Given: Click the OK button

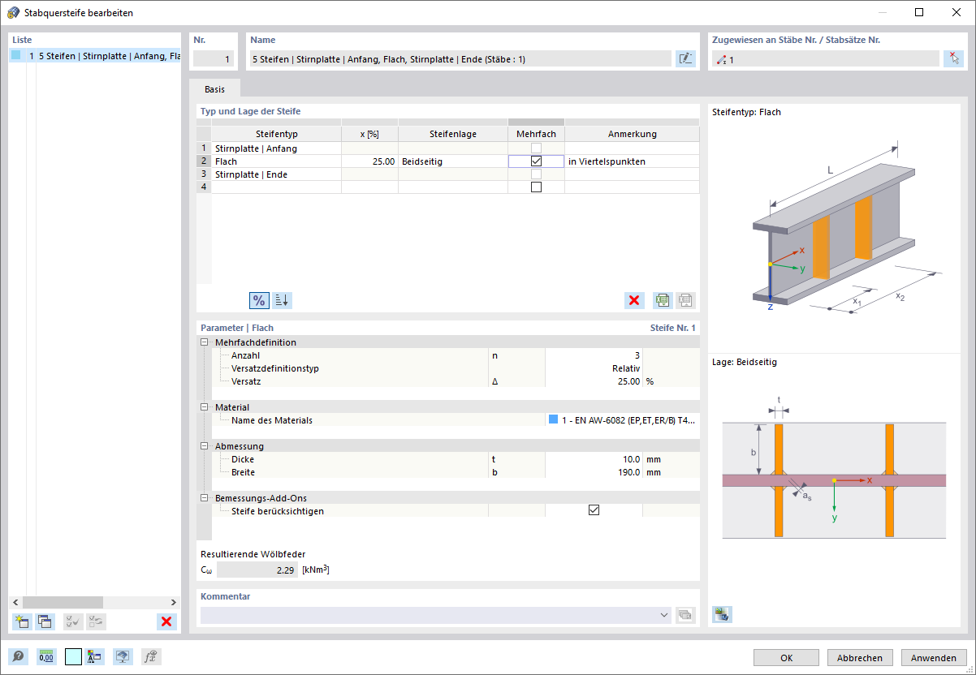Looking at the screenshot, I should pyautogui.click(x=786, y=658).
